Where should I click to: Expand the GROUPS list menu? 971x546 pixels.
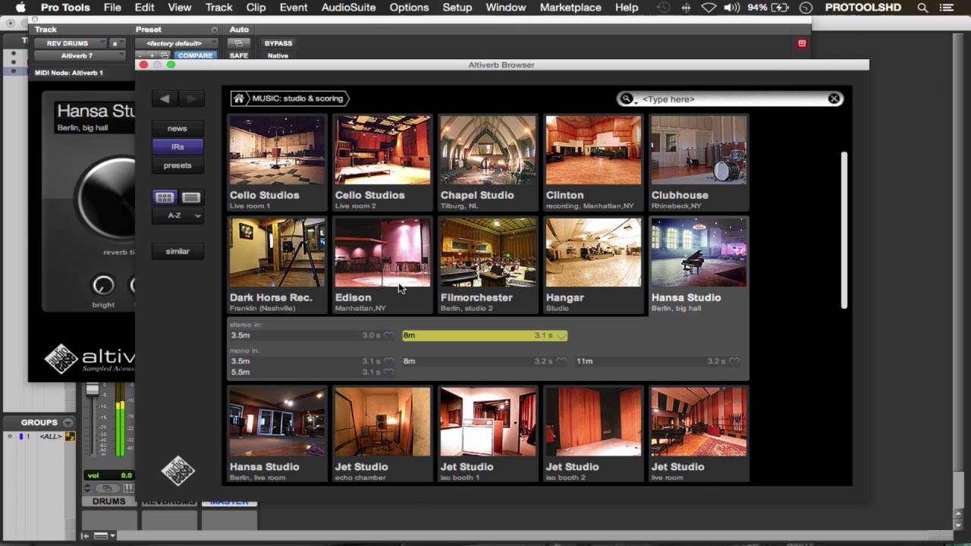coord(68,422)
